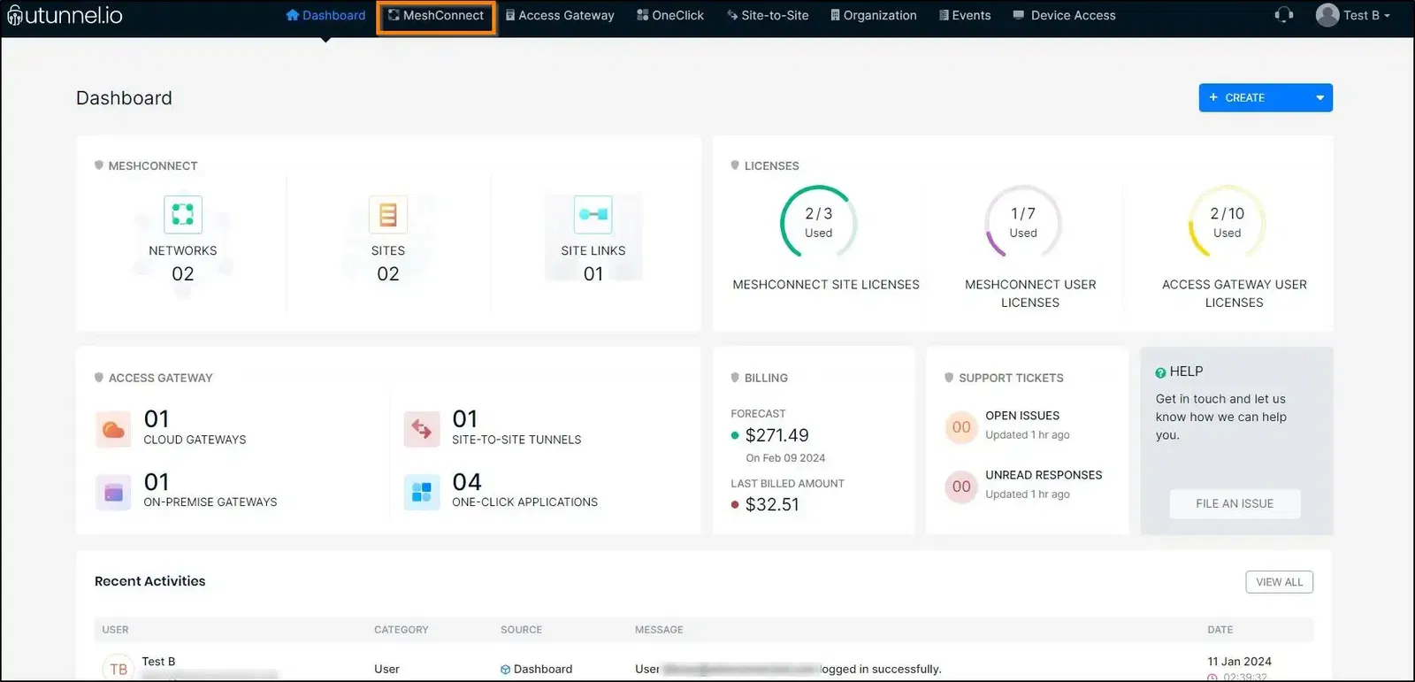Click the last billed amount $32.51

click(x=772, y=505)
